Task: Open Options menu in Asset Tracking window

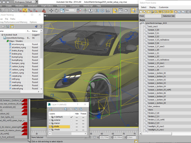Action: tap(33, 22)
